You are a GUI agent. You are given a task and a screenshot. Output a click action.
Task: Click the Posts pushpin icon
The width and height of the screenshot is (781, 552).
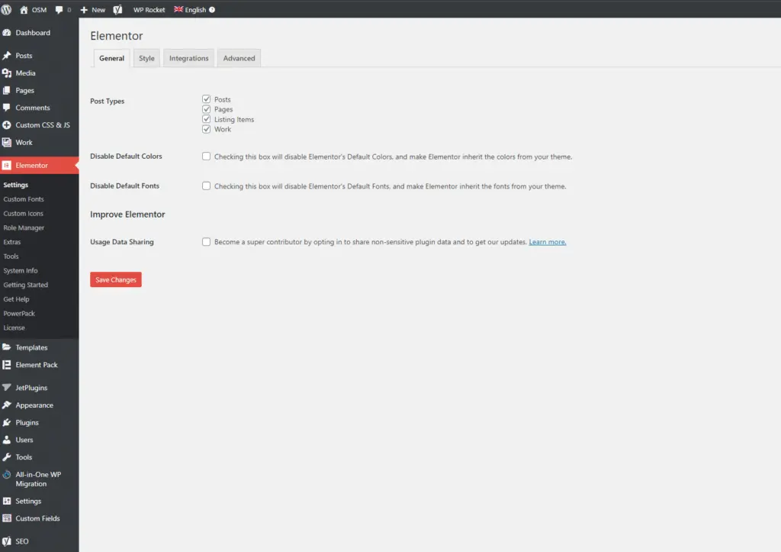tap(6, 55)
